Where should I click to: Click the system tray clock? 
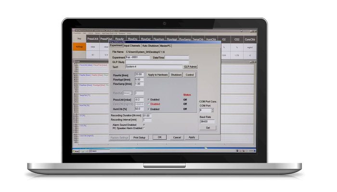251,151
